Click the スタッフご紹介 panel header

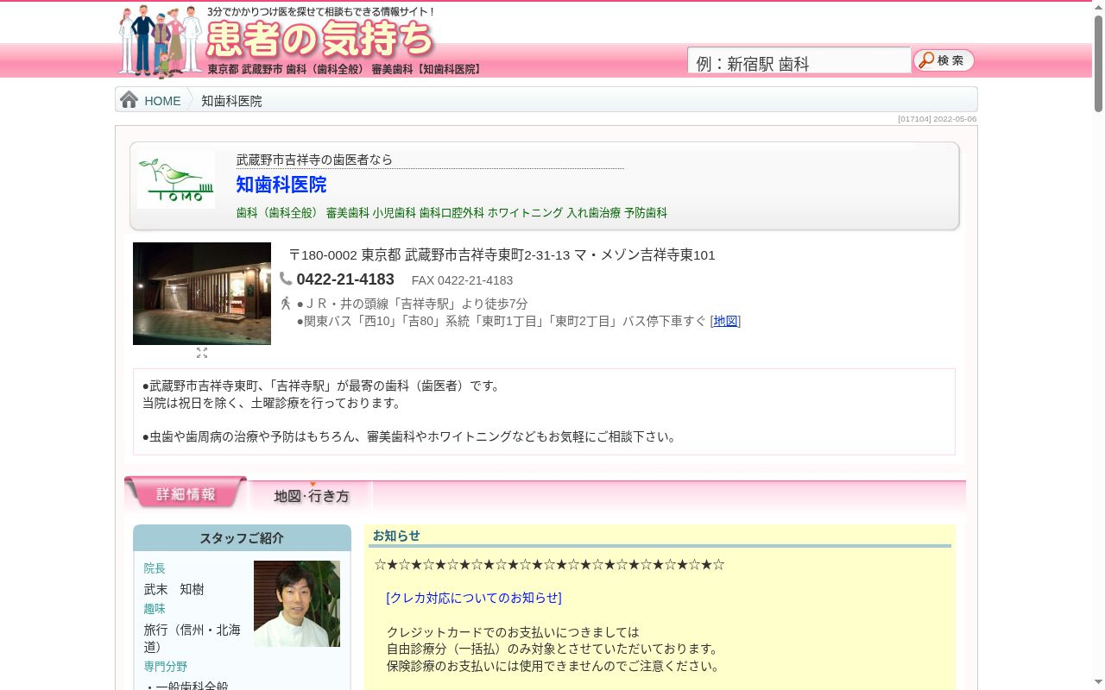point(242,538)
